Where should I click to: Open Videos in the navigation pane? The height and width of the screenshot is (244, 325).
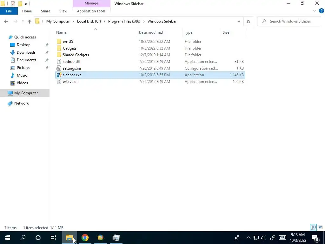point(22,83)
